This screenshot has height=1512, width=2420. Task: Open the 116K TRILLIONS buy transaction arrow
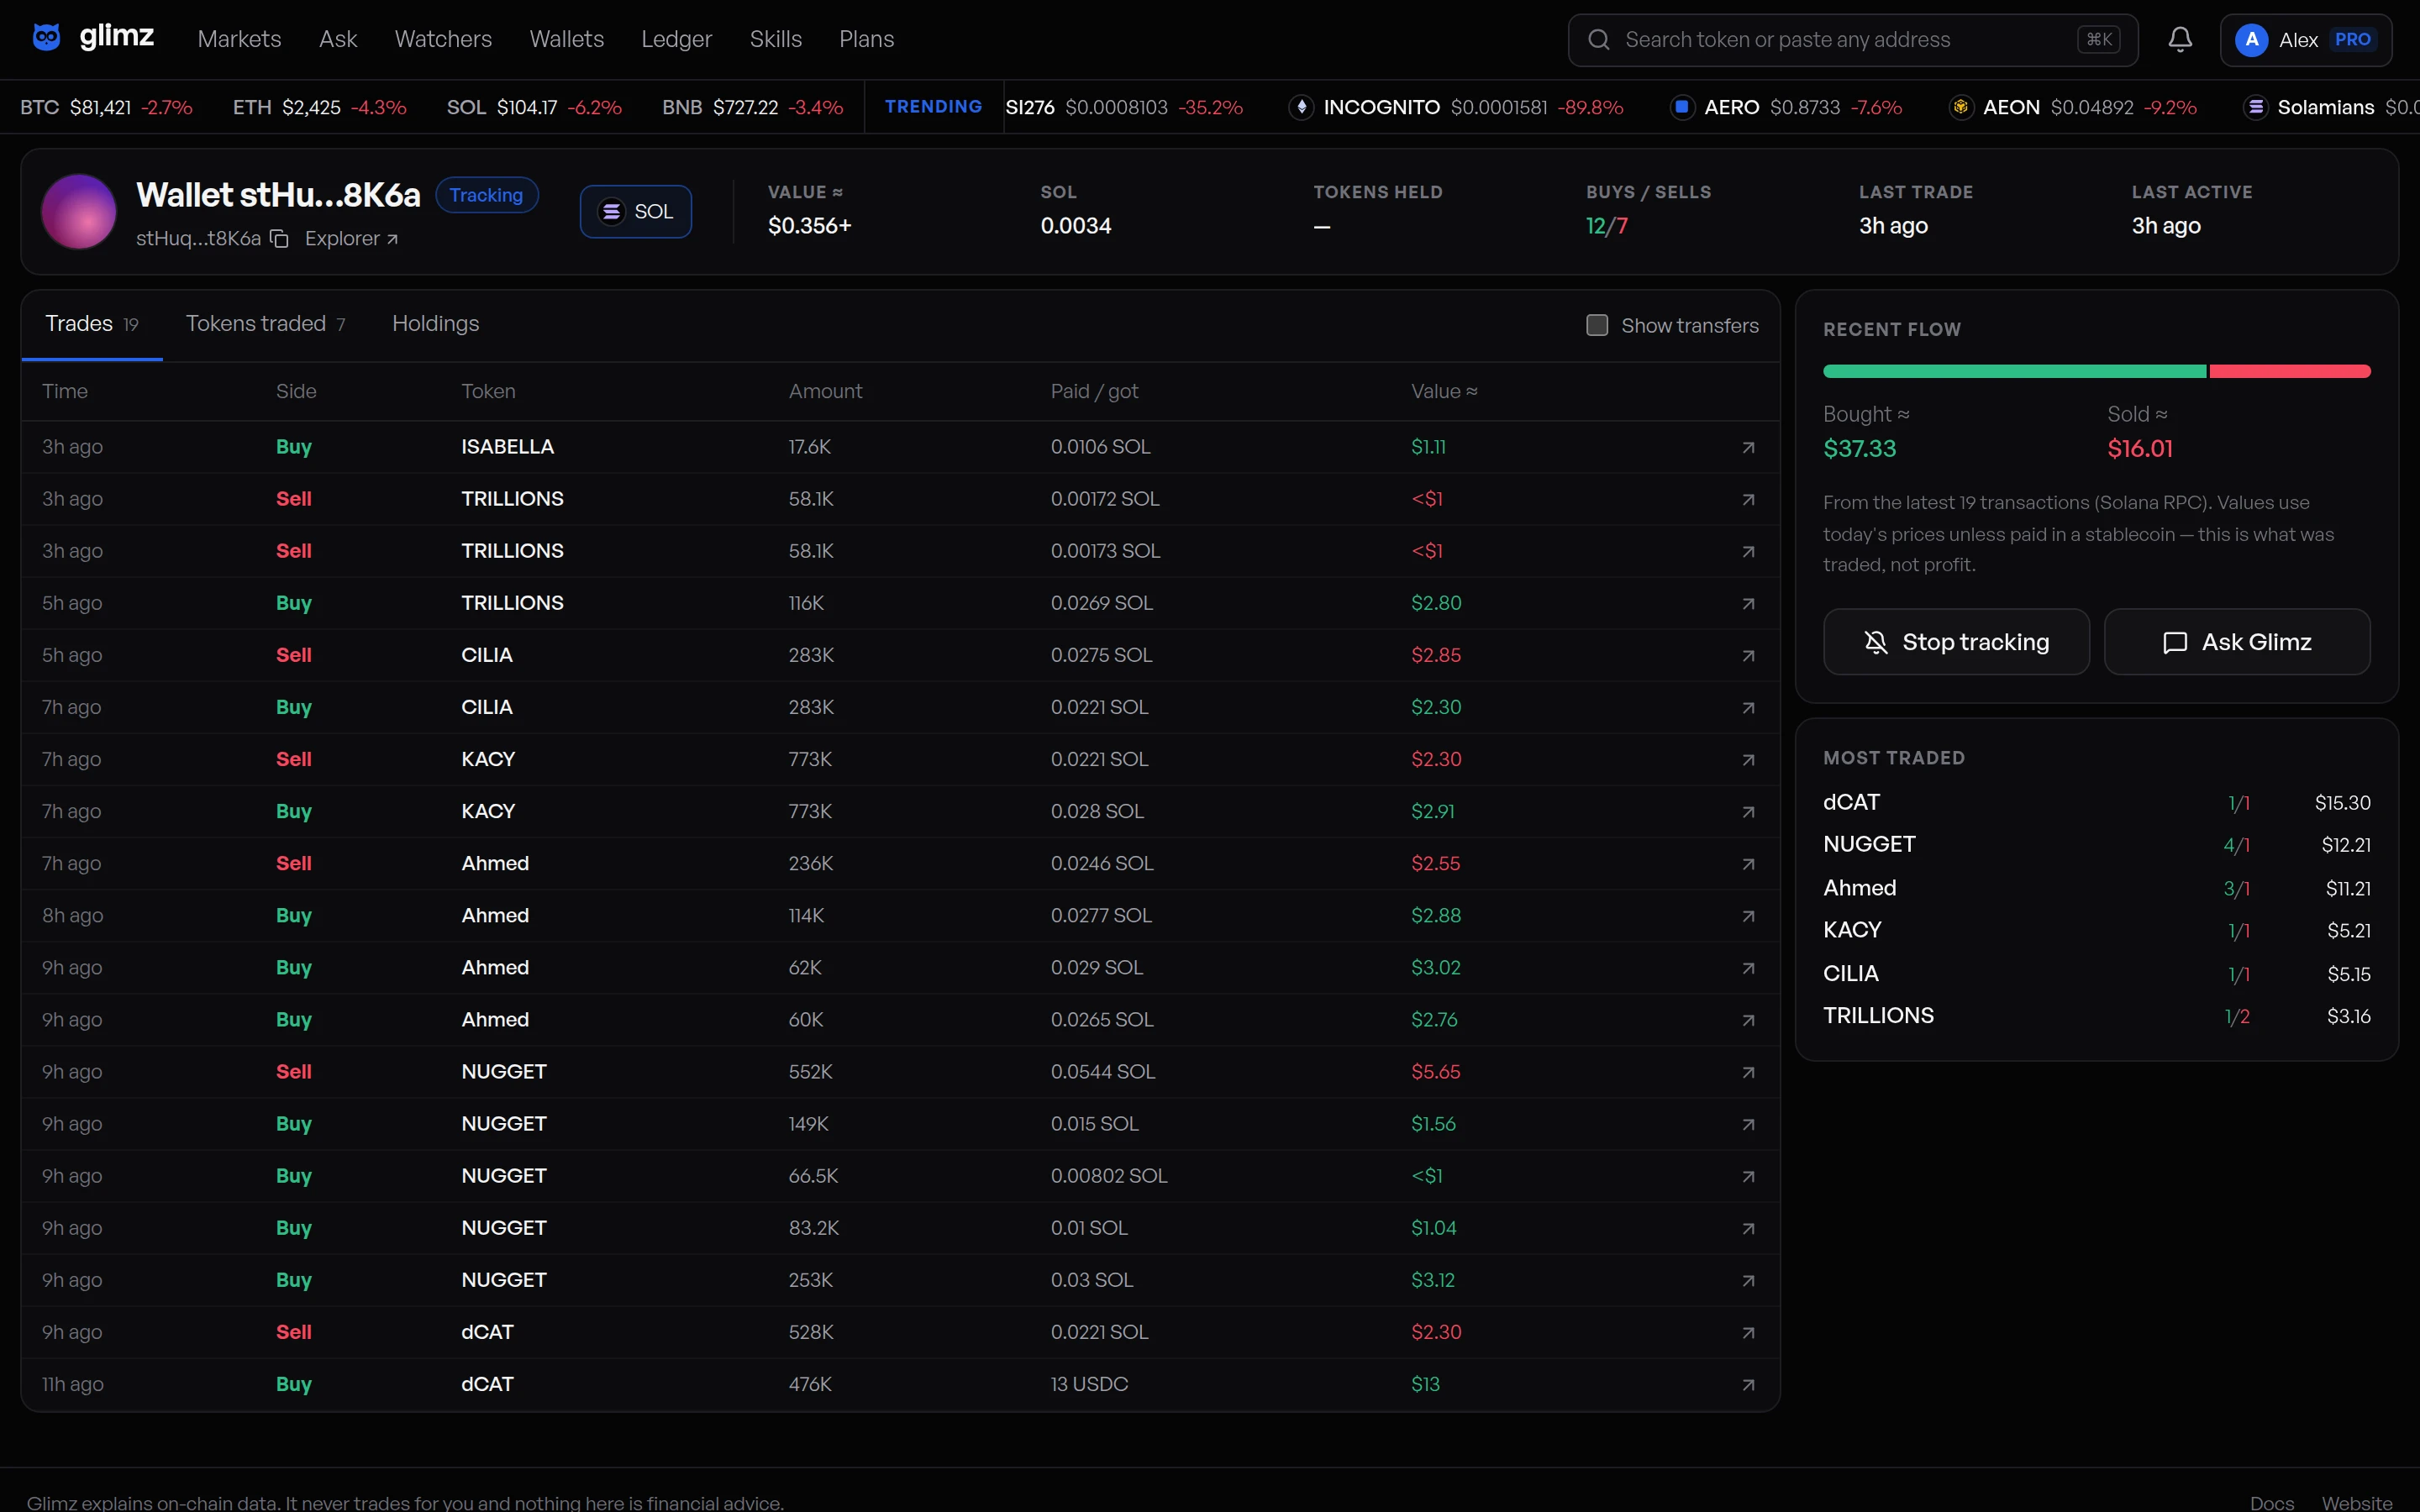pyautogui.click(x=1748, y=603)
